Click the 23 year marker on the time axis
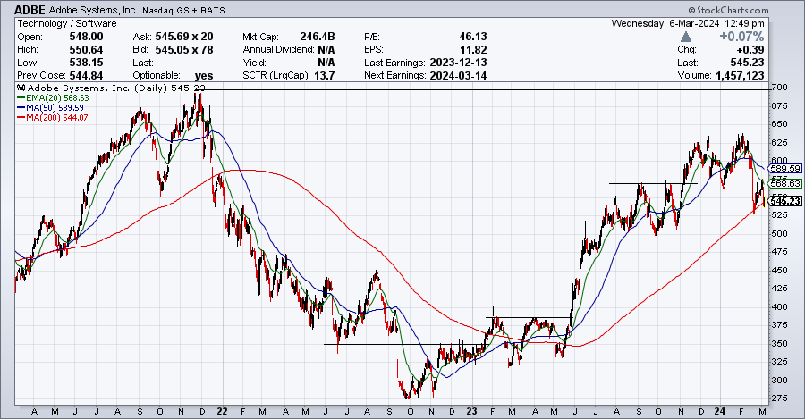This screenshot has height=419, width=805. click(471, 411)
